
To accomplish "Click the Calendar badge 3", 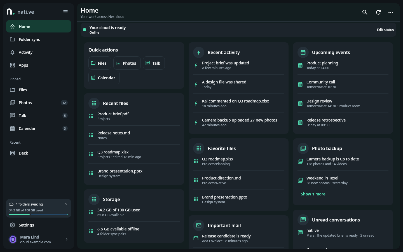I will tap(65, 129).
